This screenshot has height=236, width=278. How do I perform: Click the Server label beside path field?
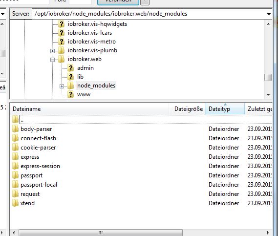click(x=21, y=14)
